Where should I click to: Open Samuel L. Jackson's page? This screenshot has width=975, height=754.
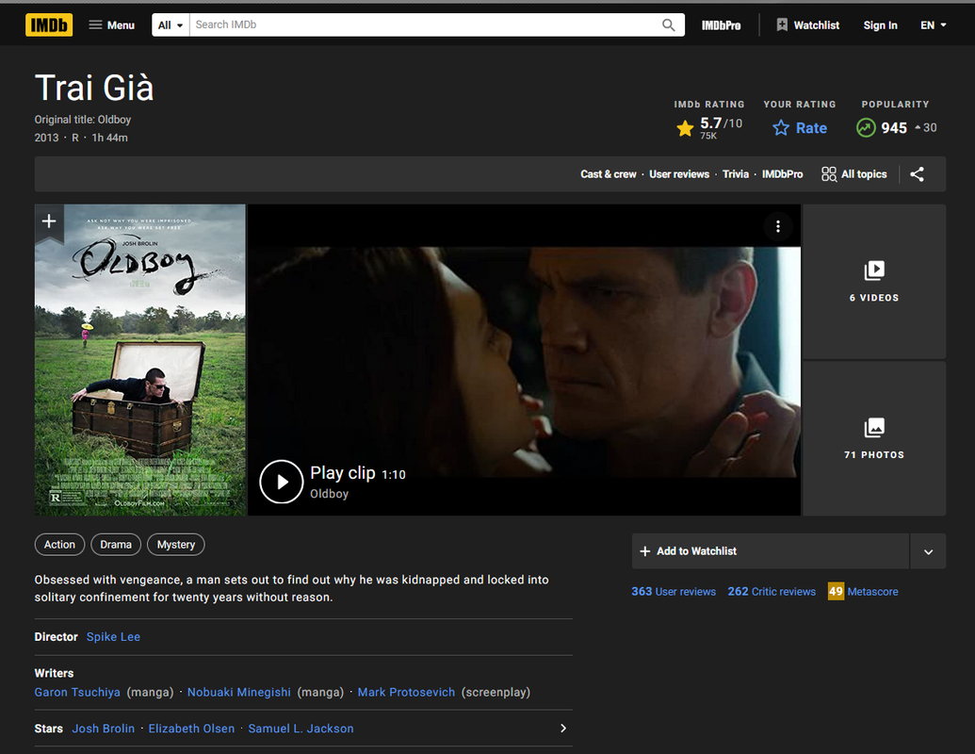pos(301,729)
